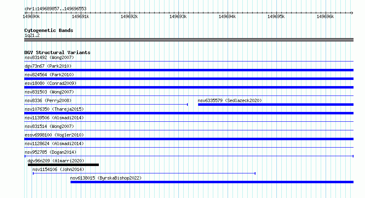Select the 1q21.2 band label
Viewport: 365px width, 198px height.
click(32, 35)
